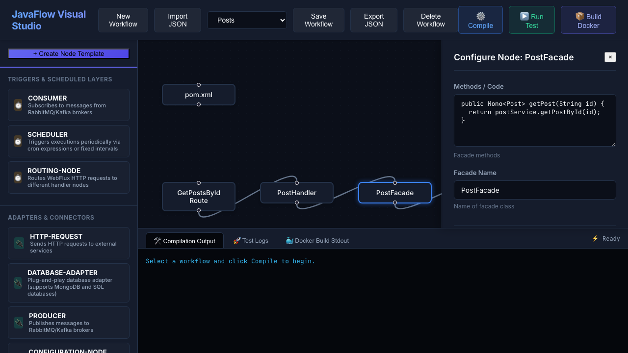
Task: Switch to Test Logs tab
Action: pos(251,240)
